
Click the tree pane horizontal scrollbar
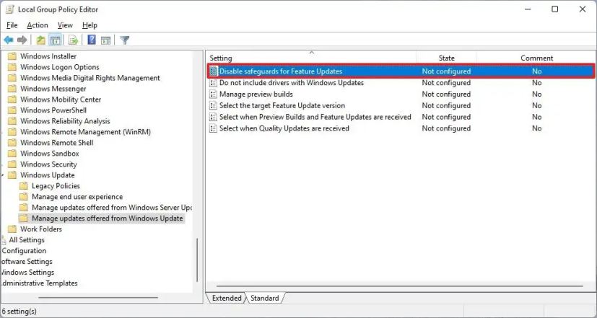[98, 298]
